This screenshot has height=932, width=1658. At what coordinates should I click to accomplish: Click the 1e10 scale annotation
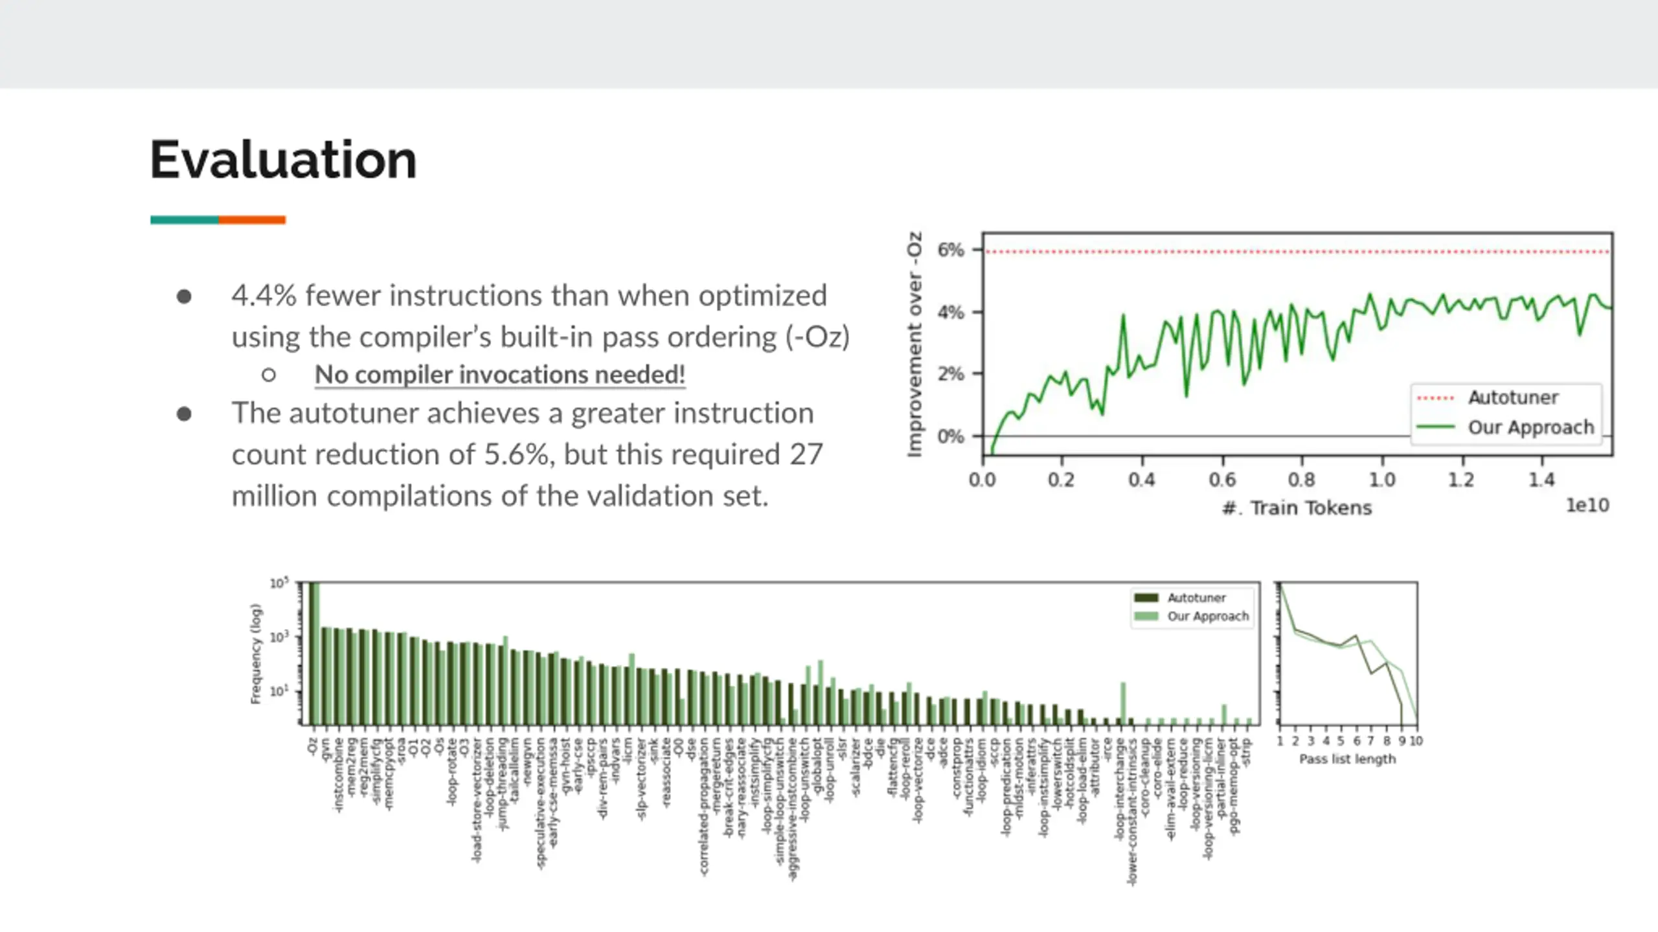pos(1587,505)
